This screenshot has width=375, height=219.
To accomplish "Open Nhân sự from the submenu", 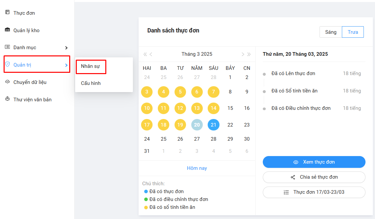I will pyautogui.click(x=91, y=67).
